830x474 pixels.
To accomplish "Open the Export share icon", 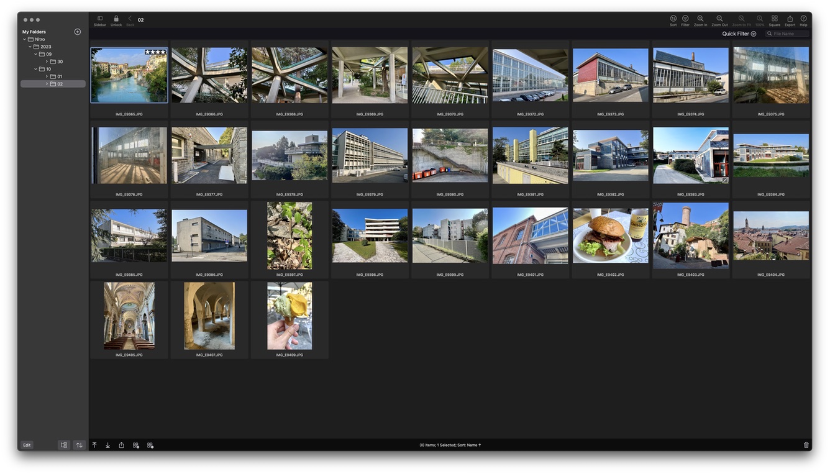I will [790, 19].
